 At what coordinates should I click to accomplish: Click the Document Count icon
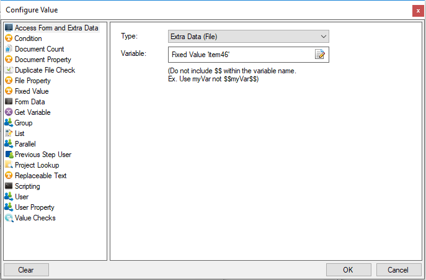tap(9, 49)
